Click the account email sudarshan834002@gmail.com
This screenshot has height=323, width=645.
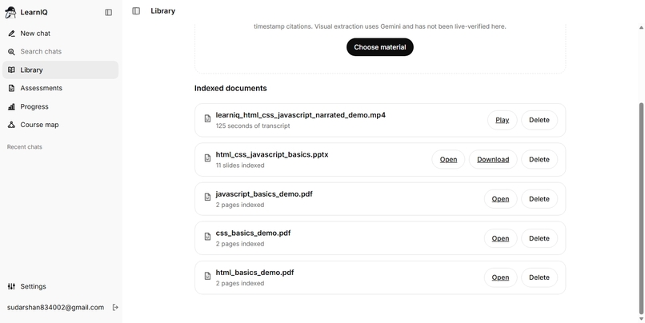point(55,307)
